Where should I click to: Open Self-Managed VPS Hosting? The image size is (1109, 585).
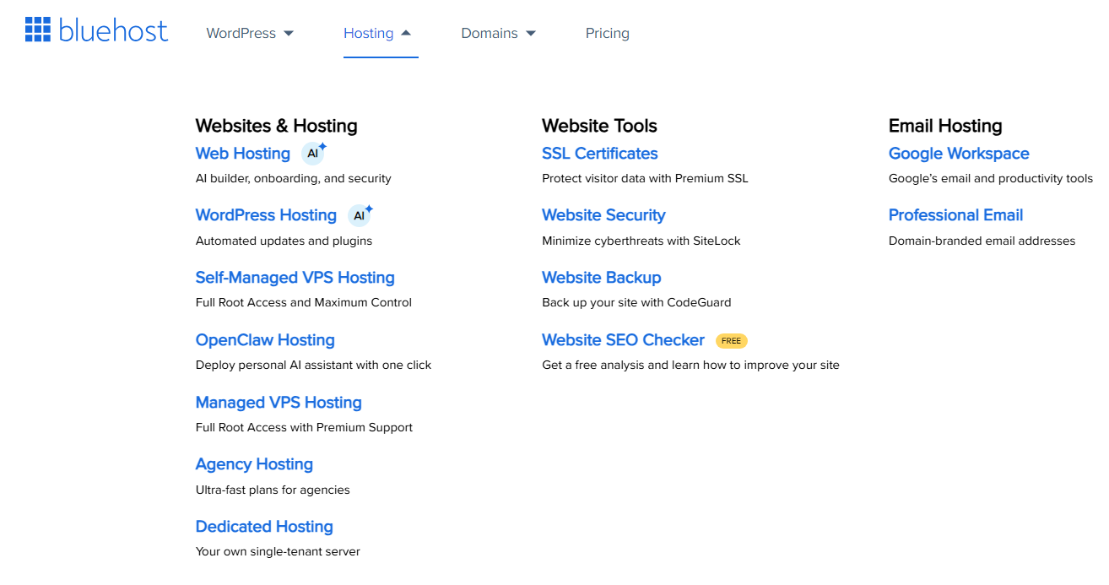click(295, 277)
